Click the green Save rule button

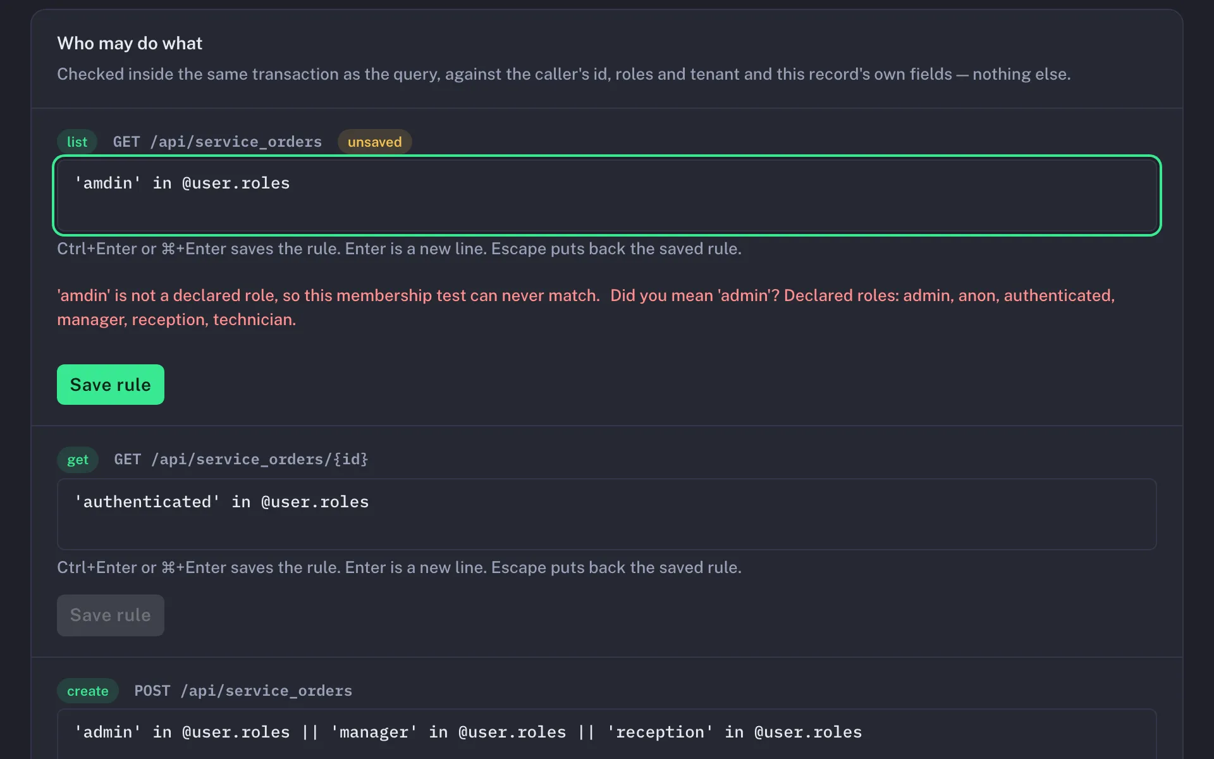pyautogui.click(x=111, y=385)
